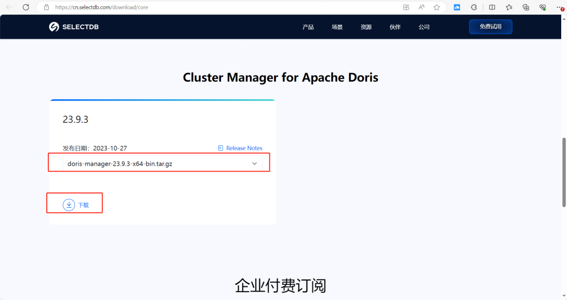The image size is (567, 300).
Task: Click the SelectDB logo
Action: point(74,27)
